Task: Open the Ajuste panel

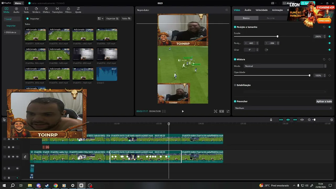Action: coord(78,10)
